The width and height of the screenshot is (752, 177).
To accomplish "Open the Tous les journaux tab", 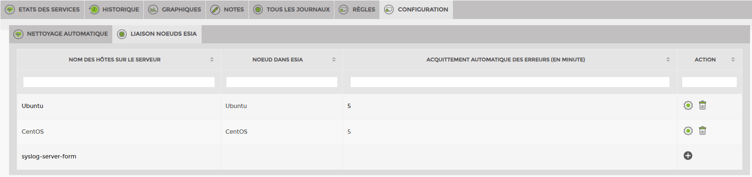I will click(291, 10).
